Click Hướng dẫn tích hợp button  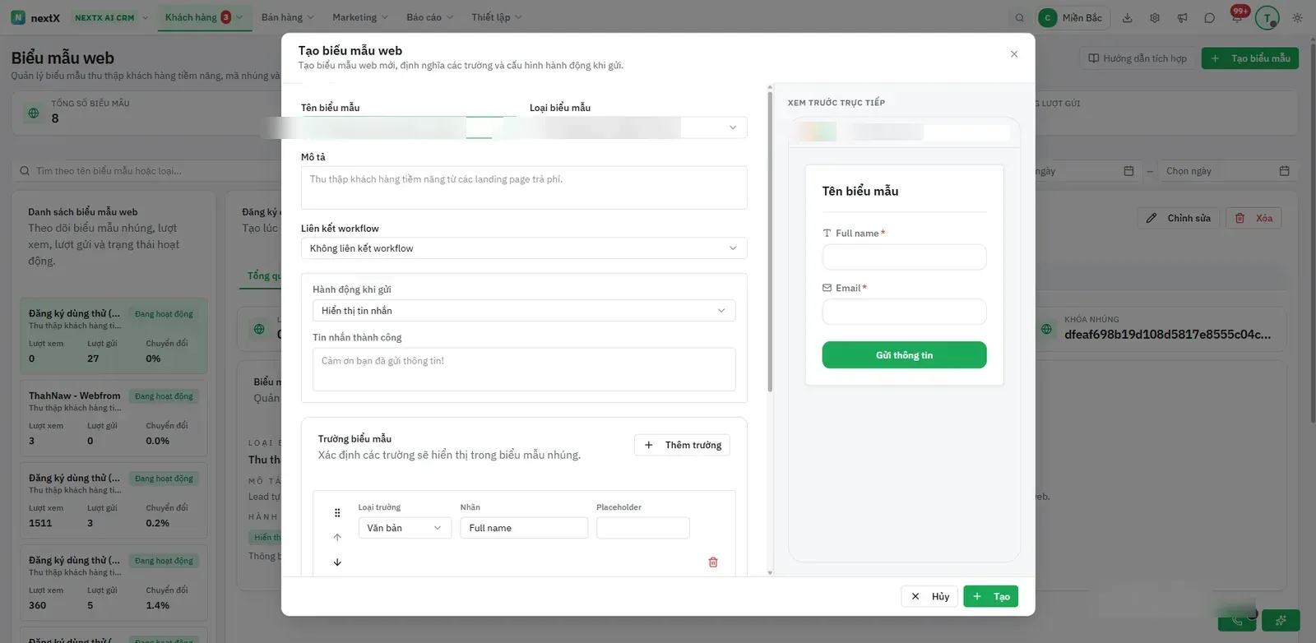(1138, 58)
